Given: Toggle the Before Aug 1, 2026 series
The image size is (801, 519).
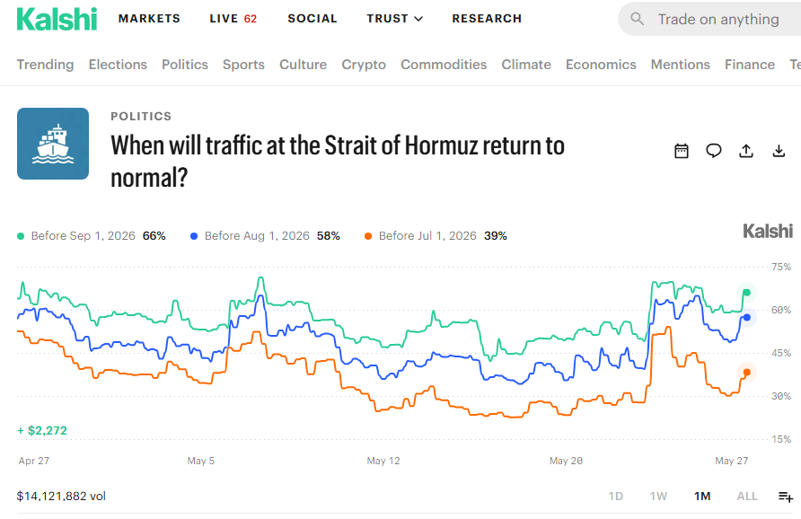Looking at the screenshot, I should tap(265, 236).
